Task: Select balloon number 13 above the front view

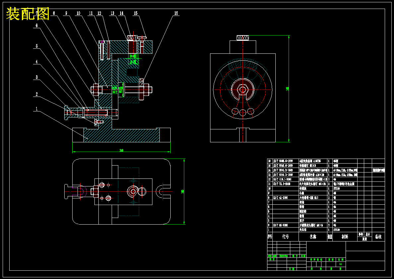Action: tap(112, 13)
